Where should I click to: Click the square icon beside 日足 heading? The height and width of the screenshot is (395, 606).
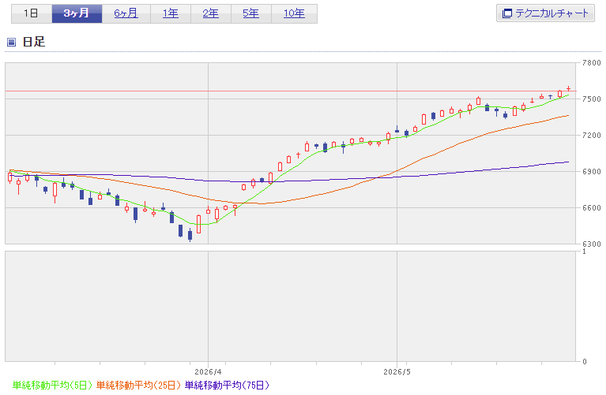(x=12, y=42)
